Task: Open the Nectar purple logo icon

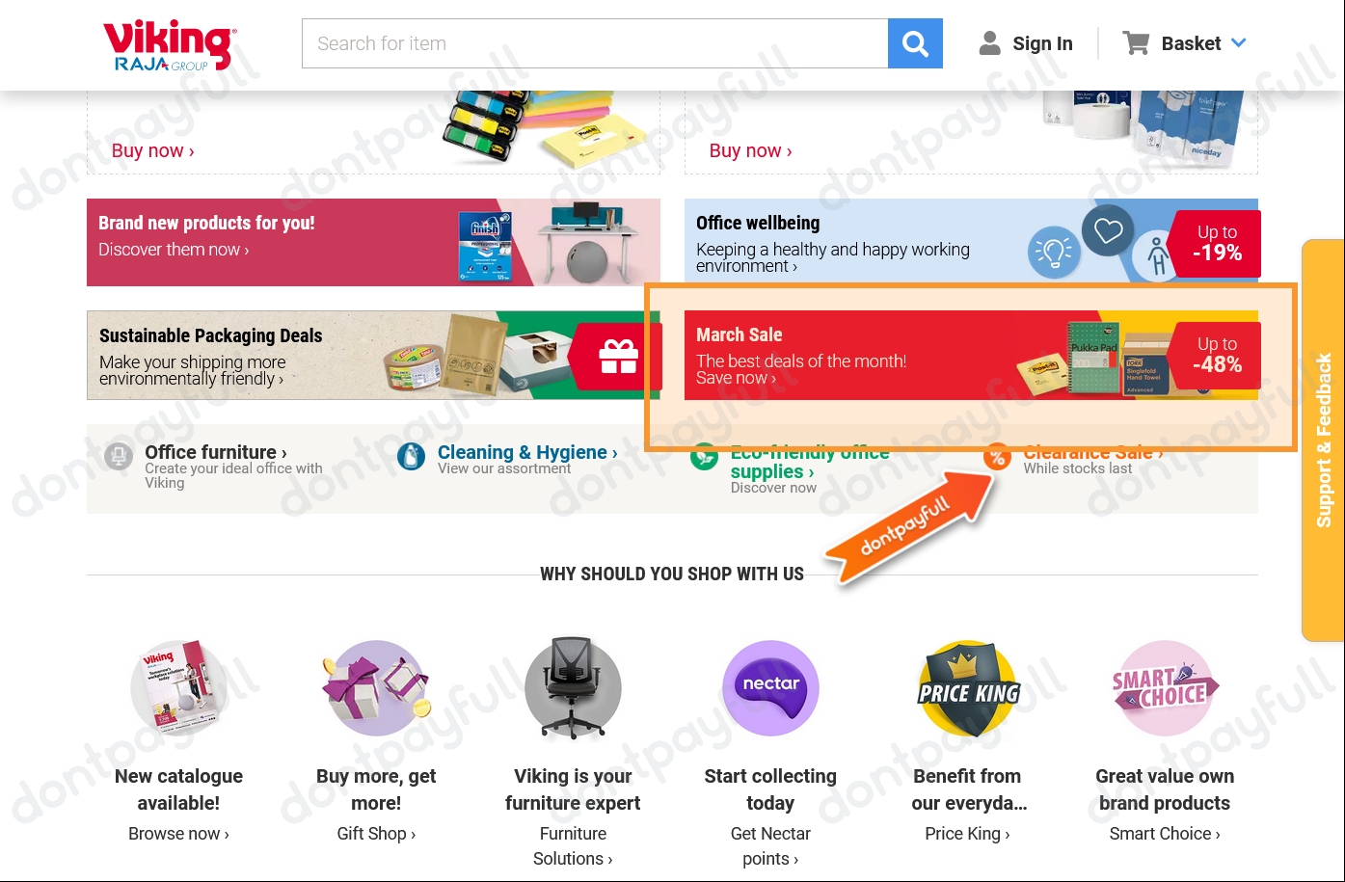Action: (x=770, y=688)
